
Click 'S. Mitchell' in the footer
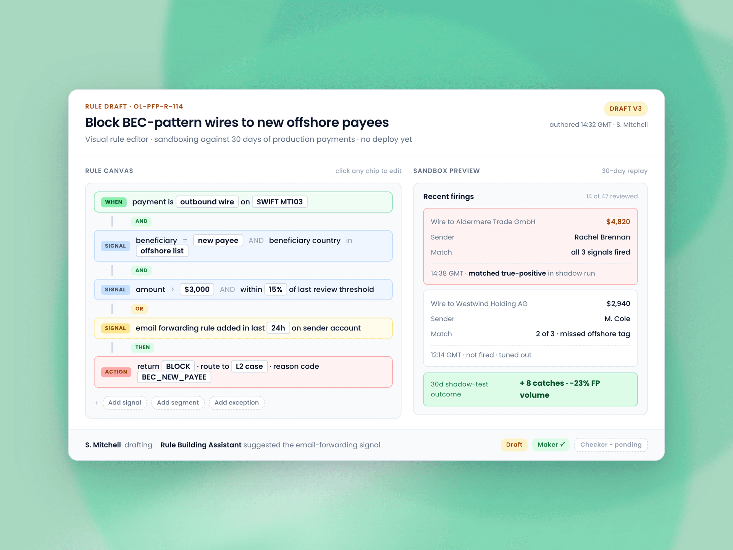[x=103, y=445]
